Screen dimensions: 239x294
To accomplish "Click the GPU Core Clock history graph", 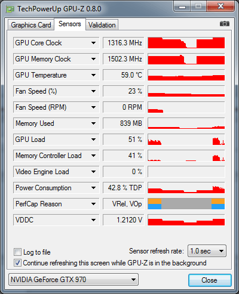I will tap(186, 42).
